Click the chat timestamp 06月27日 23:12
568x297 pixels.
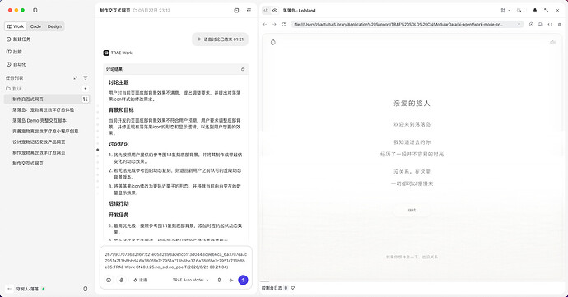pyautogui.click(x=151, y=11)
